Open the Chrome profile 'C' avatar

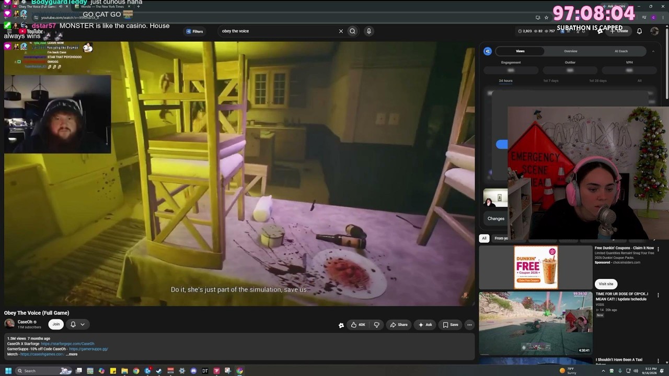[653, 17]
